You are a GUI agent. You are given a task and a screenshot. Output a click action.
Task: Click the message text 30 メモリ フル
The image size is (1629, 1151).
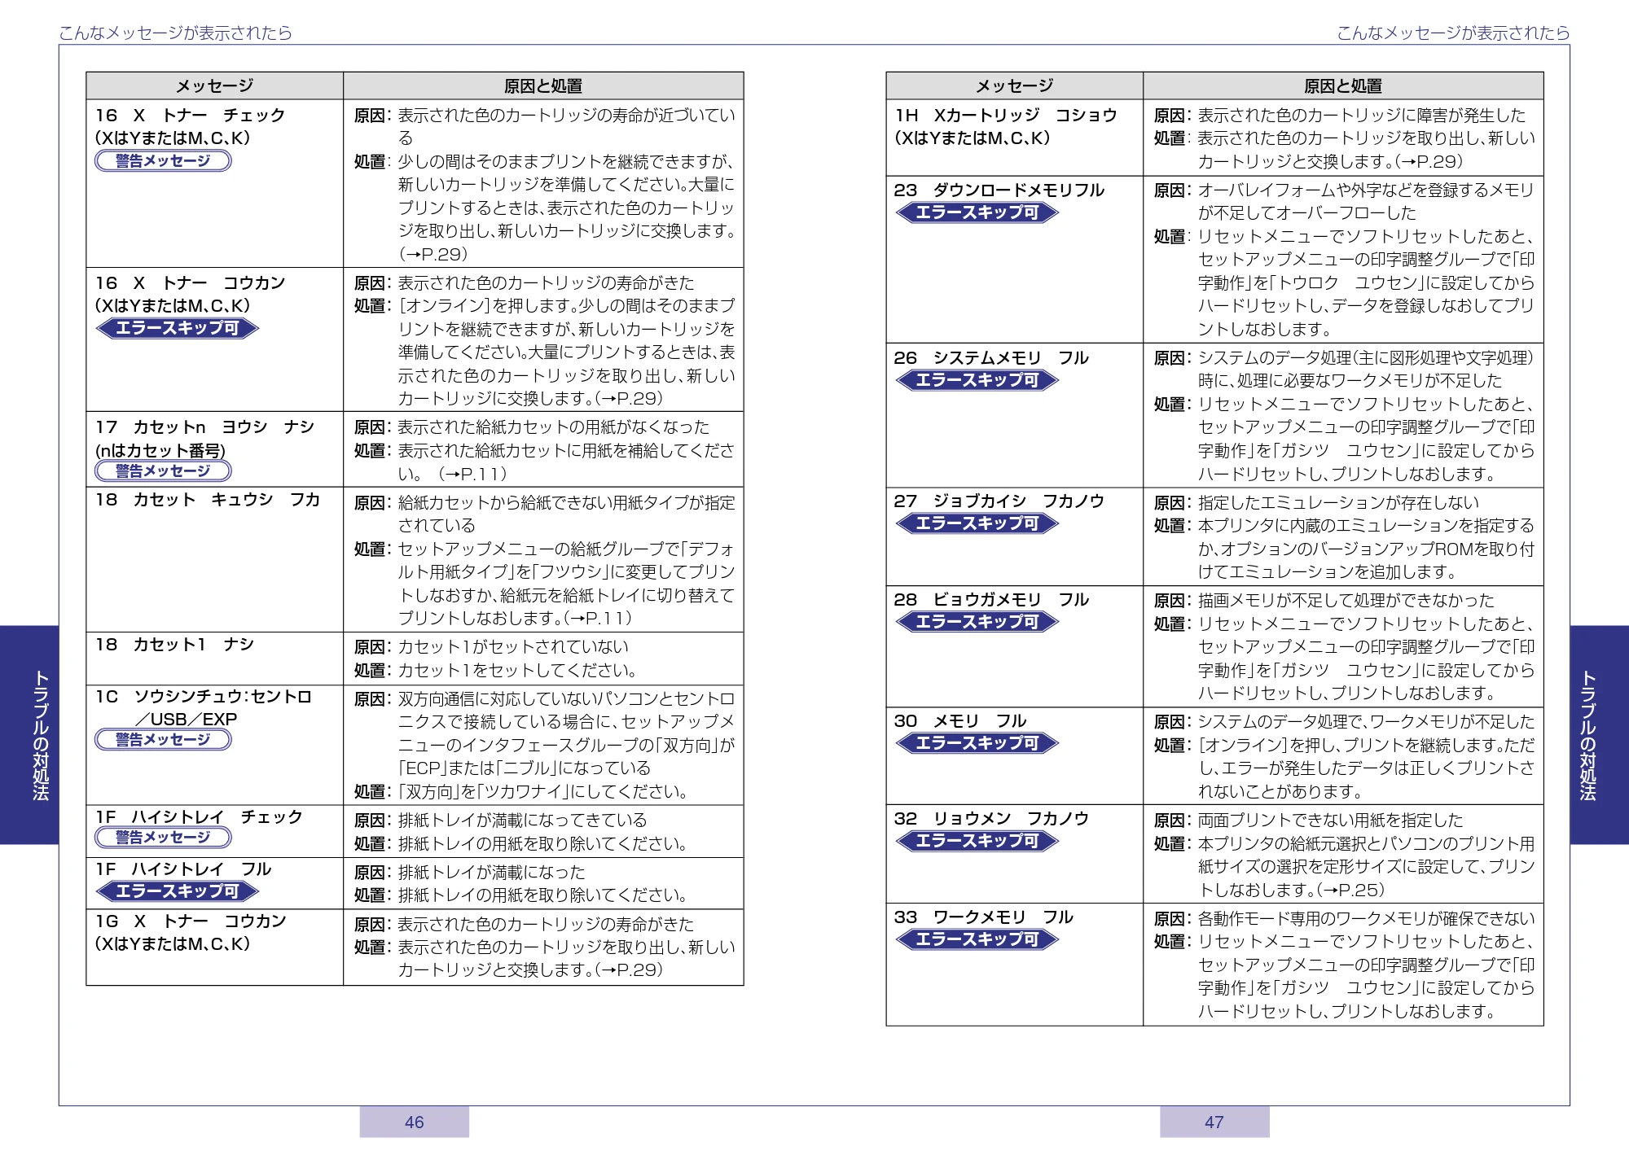click(x=960, y=720)
